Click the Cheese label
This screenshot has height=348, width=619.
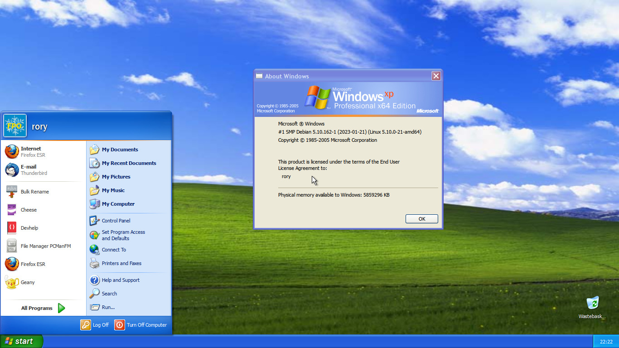[29, 210]
